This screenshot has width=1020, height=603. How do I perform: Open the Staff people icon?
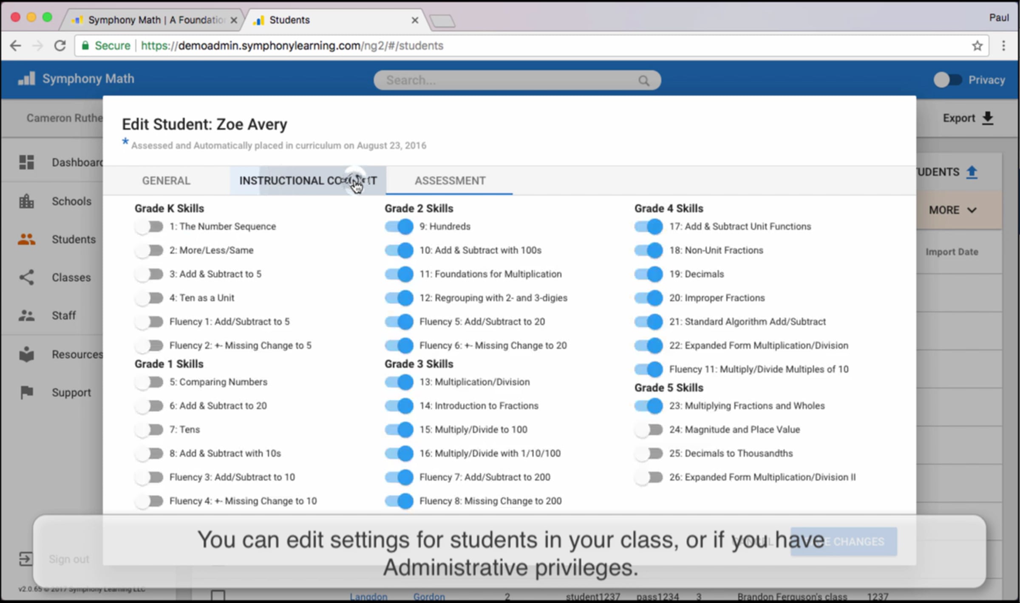coord(26,316)
